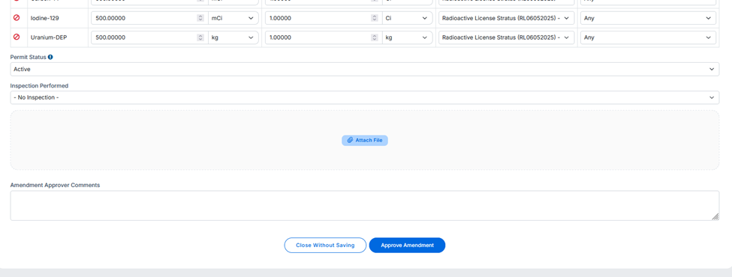Click Close Without Saving

325,246
